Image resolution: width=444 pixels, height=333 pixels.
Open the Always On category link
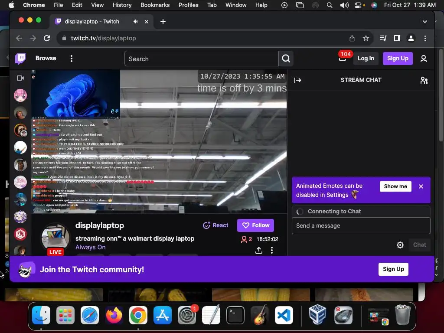(90, 247)
